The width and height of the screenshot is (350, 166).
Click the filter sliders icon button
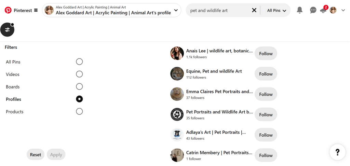click(7, 30)
